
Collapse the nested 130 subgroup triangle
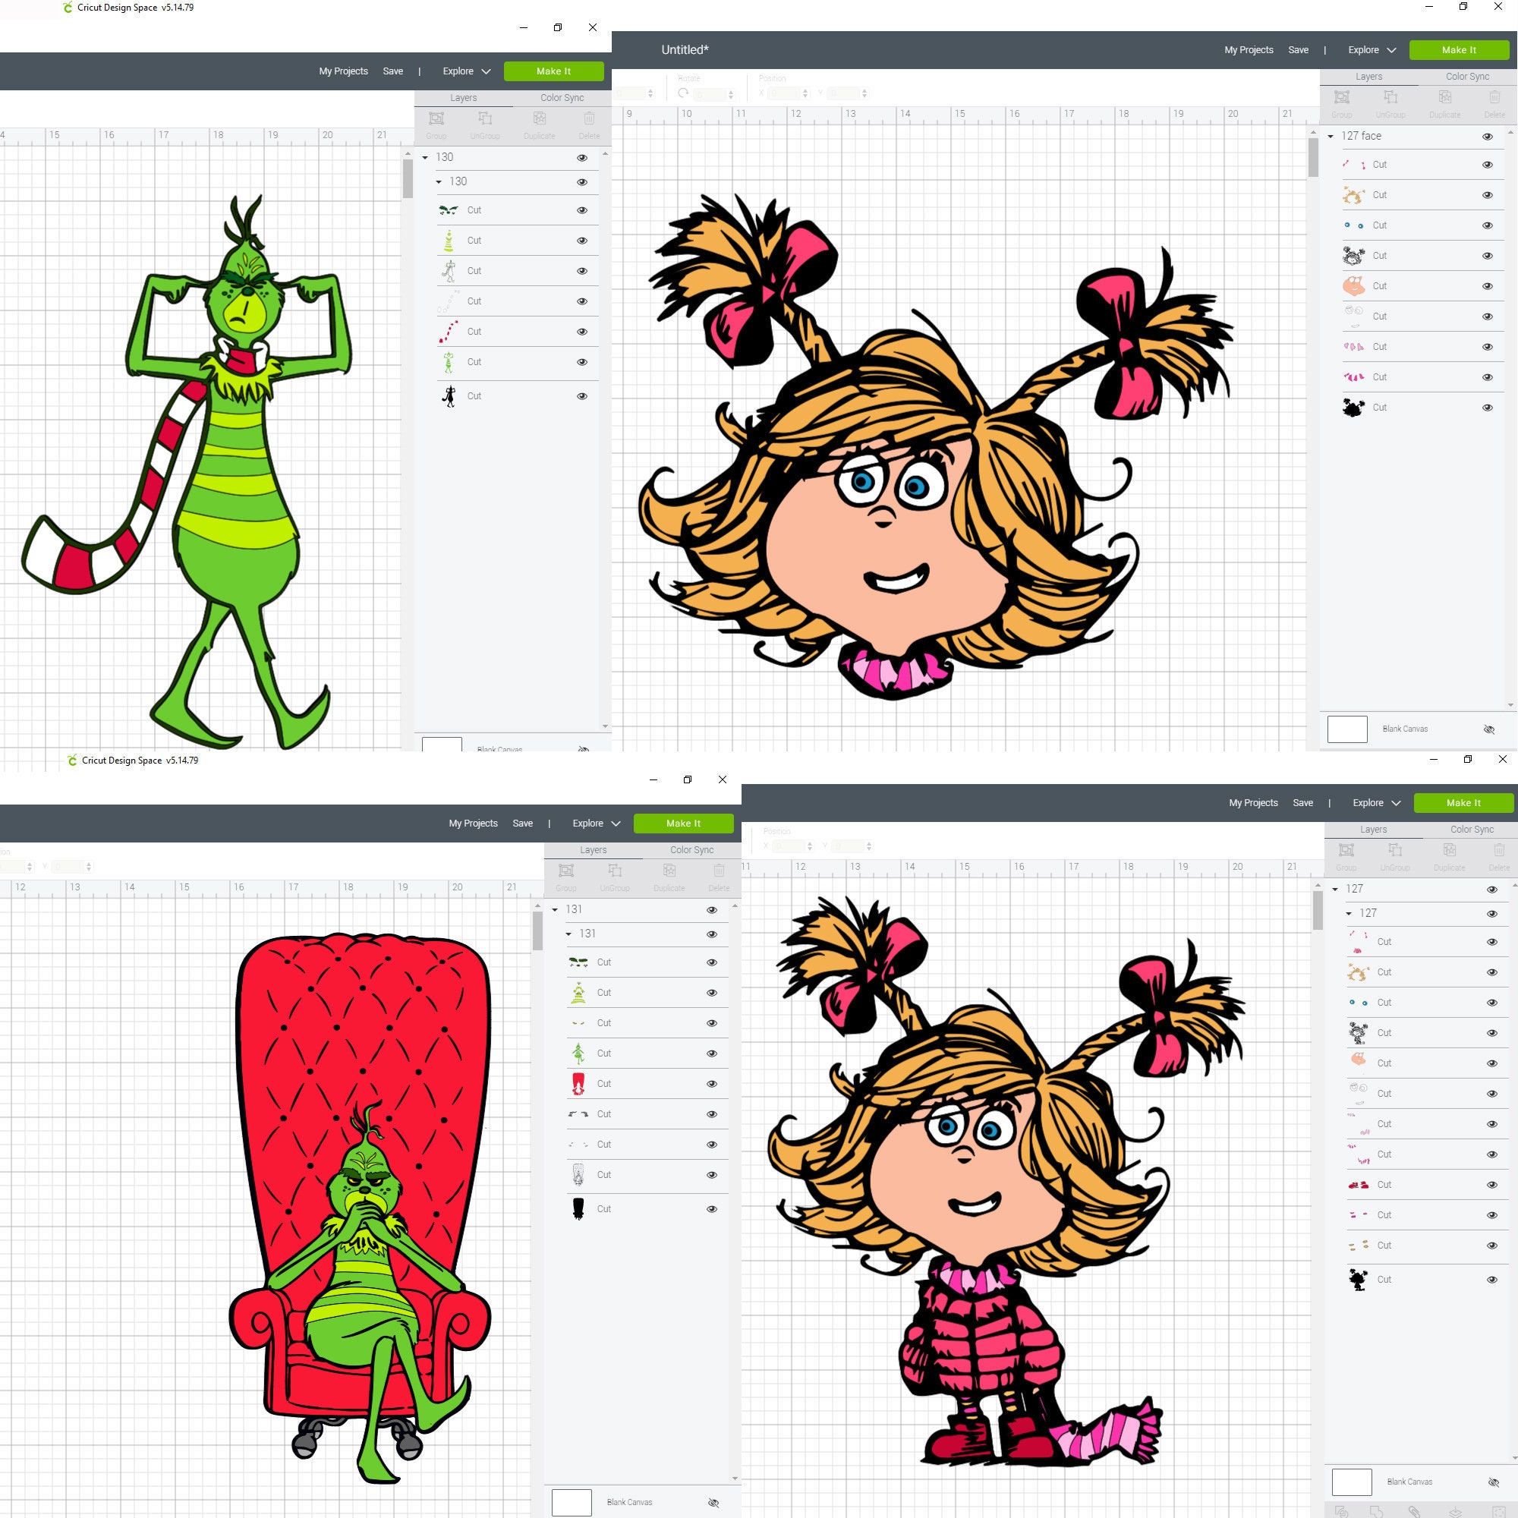tap(439, 181)
